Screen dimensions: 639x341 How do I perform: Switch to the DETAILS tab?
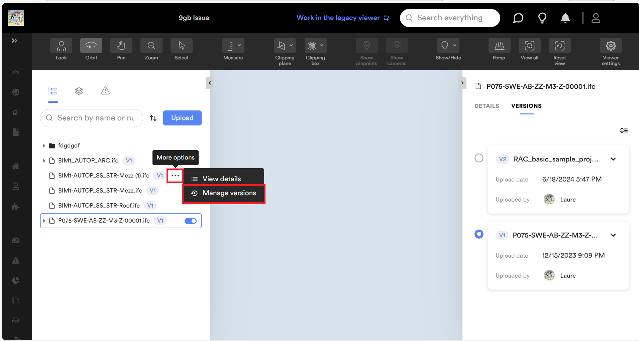(x=487, y=106)
